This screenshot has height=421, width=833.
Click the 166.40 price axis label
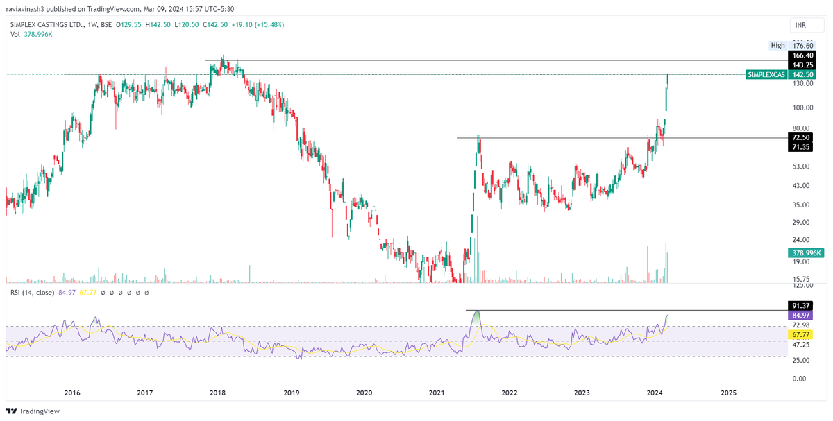(x=802, y=55)
